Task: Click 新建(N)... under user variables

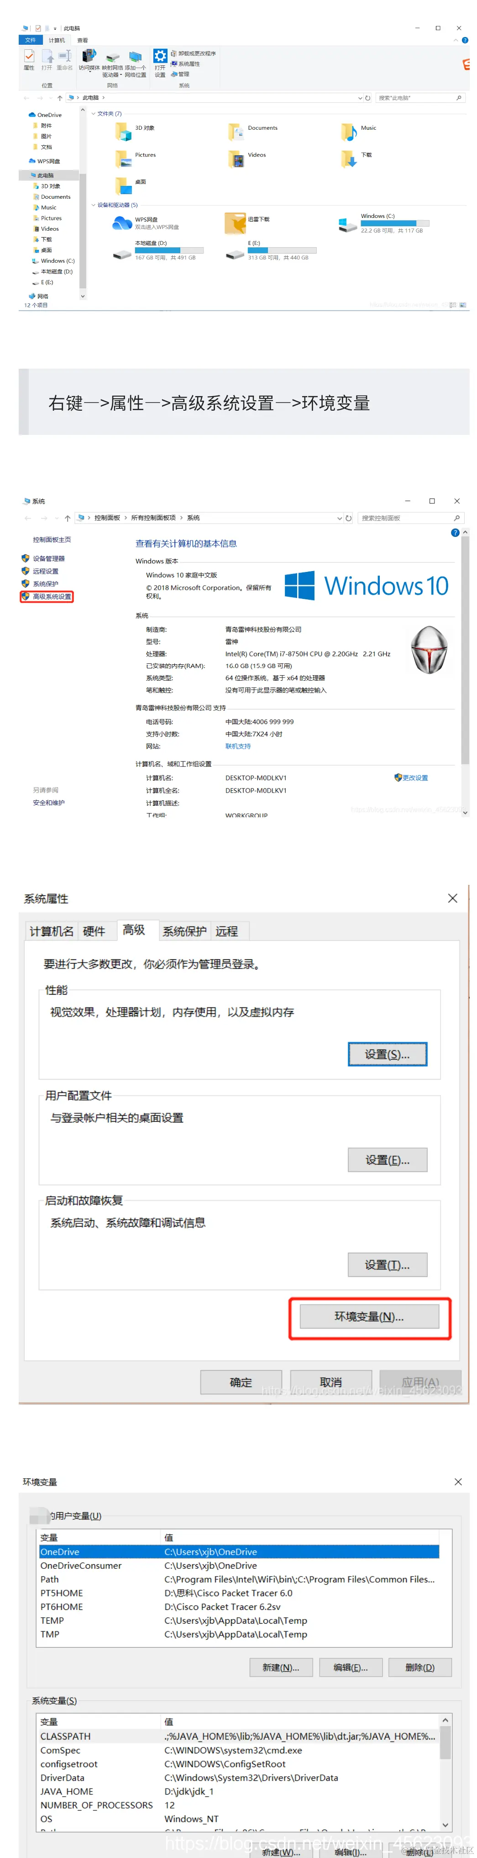Action: point(281,1667)
